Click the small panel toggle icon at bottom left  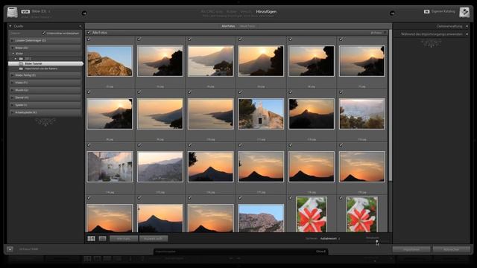(x=10, y=249)
